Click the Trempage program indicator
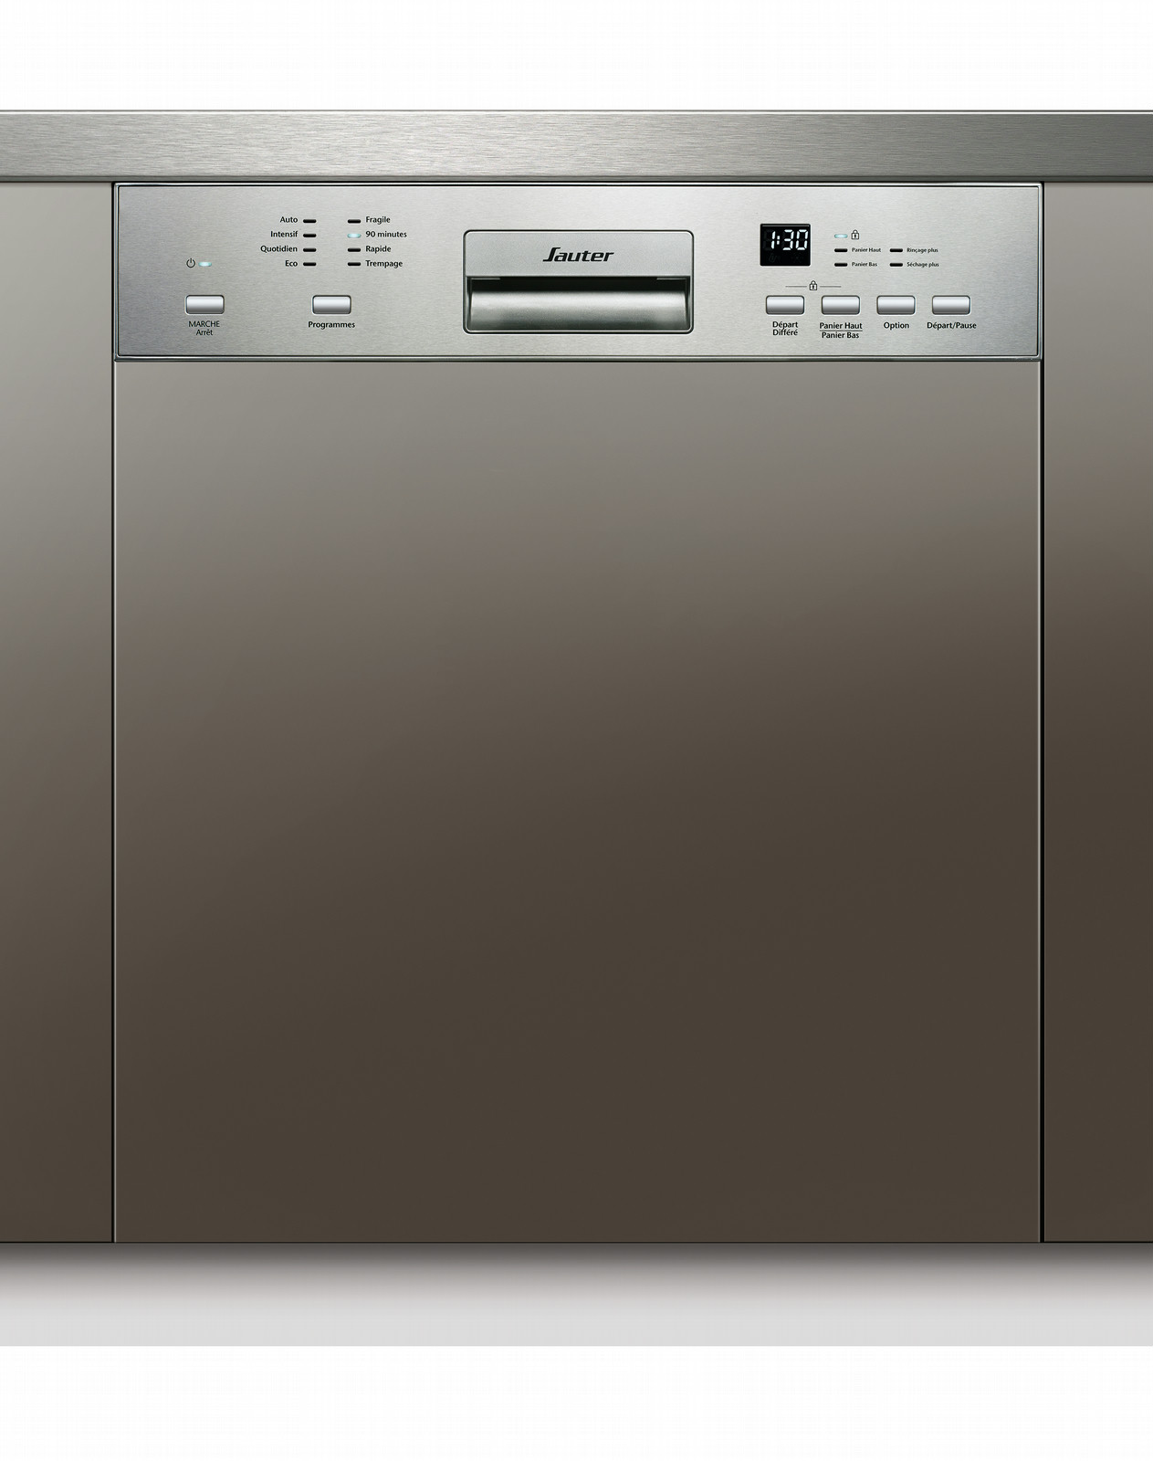This screenshot has width=1153, height=1461. coord(353,264)
